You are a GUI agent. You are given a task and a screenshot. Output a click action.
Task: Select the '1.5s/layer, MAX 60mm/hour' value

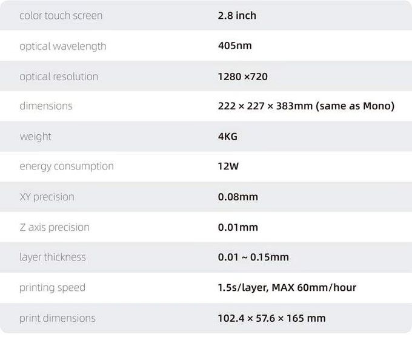click(287, 287)
